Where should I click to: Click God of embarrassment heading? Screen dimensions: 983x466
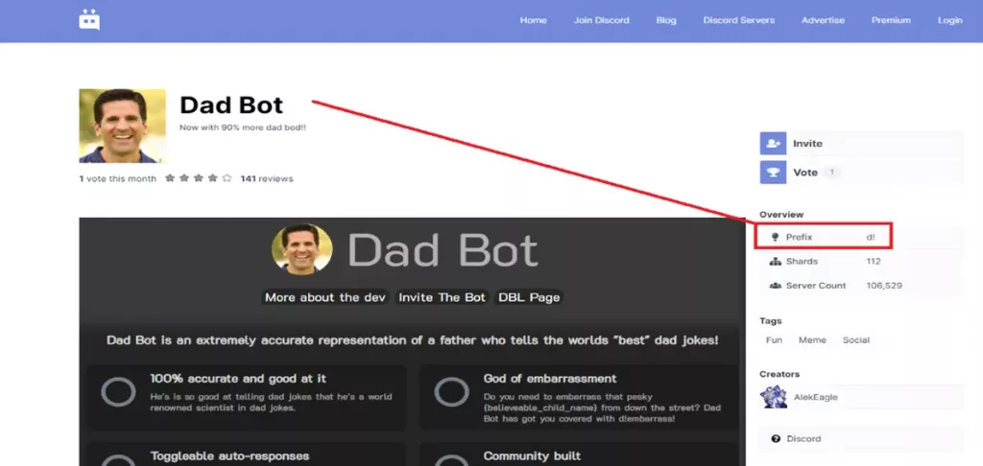[x=550, y=379]
